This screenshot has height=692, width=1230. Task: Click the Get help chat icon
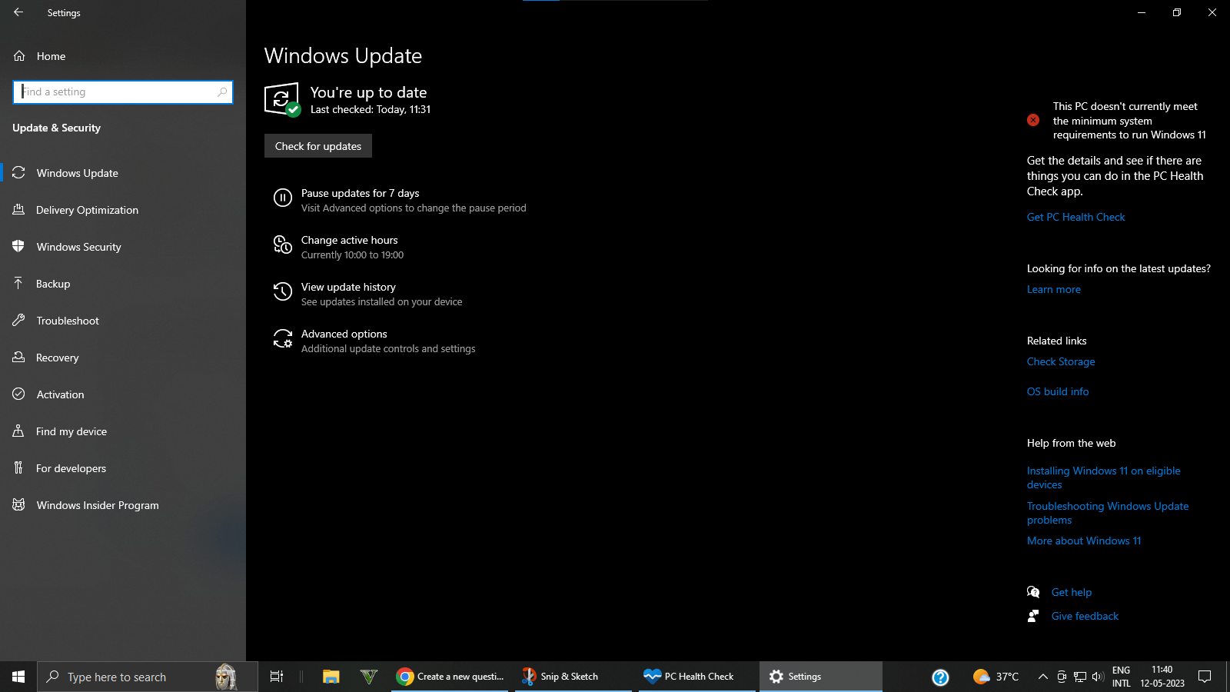click(1033, 592)
